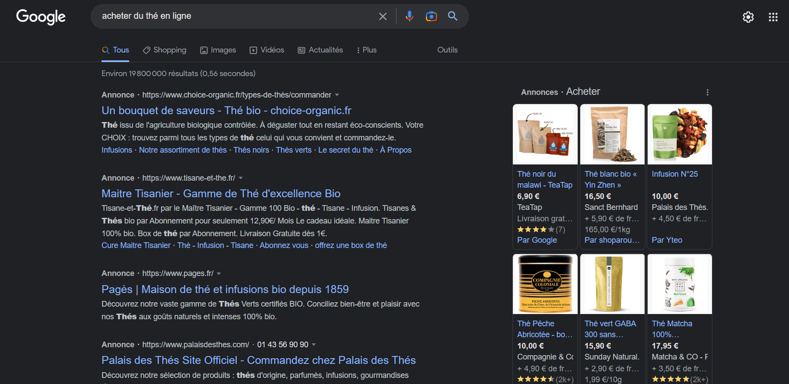
Task: Expand pages.fr ad dropdown arrow
Action: [x=219, y=273]
